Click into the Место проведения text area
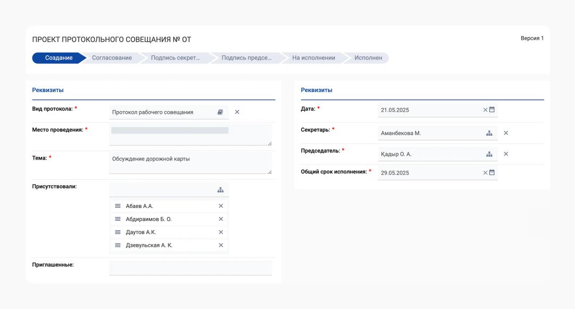Screen dimensions: 575x309 pyautogui.click(x=190, y=135)
